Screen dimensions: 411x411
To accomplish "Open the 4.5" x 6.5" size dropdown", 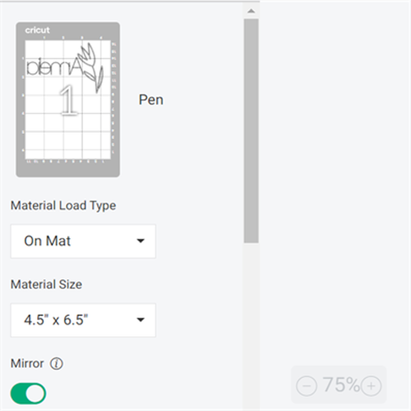I will 83,320.
